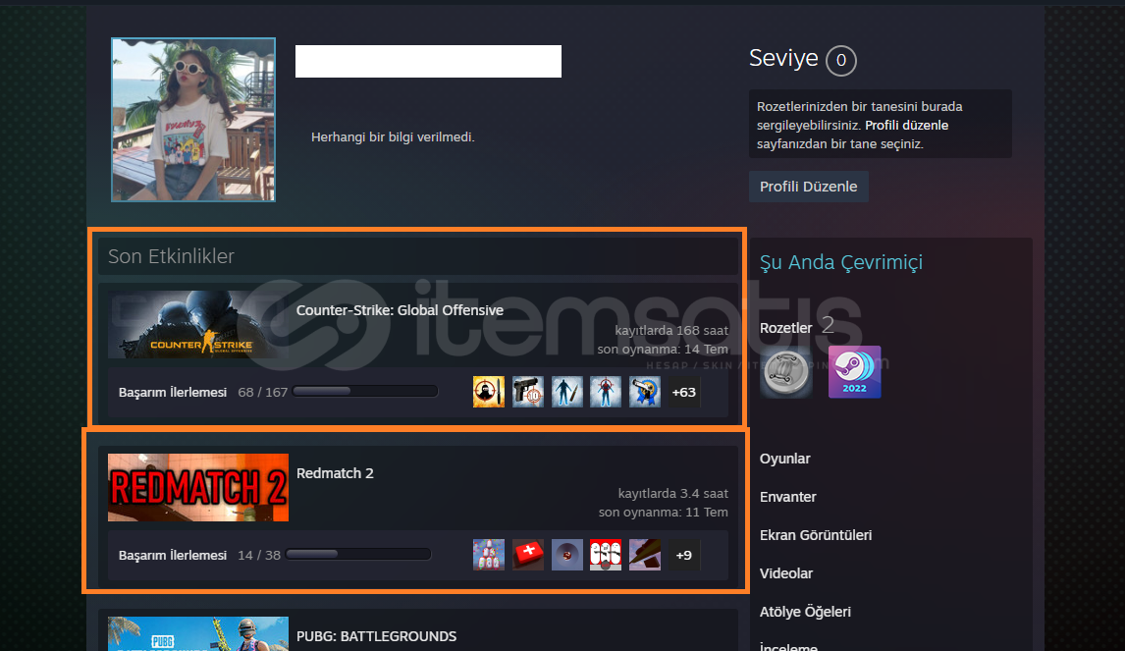Follow the 'Profili düzenle' link in badge text
This screenshot has width=1125, height=651.
coord(907,125)
